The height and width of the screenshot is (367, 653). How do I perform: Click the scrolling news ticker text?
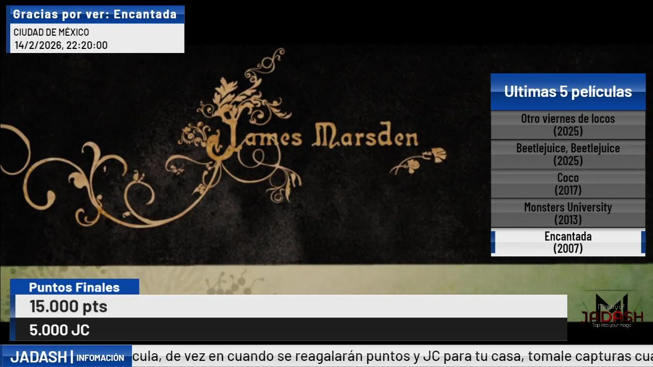(x=392, y=356)
